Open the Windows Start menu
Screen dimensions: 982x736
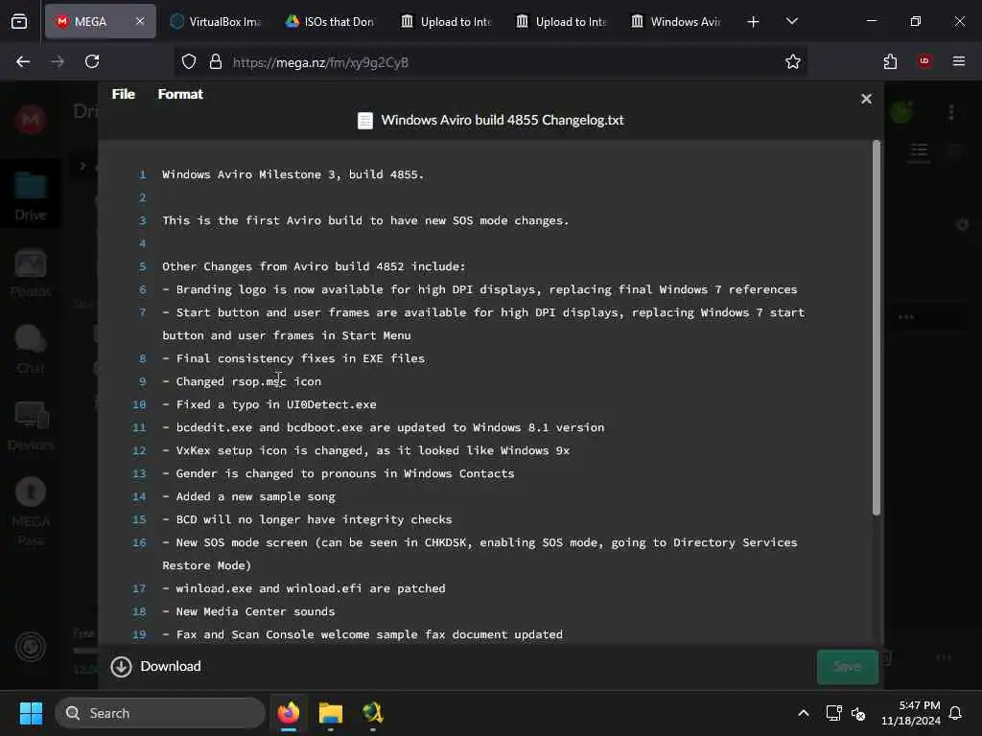click(x=31, y=713)
